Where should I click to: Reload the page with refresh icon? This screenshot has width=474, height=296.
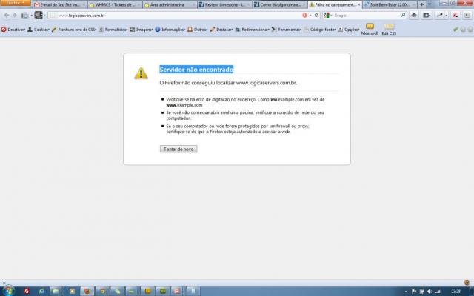click(x=316, y=15)
